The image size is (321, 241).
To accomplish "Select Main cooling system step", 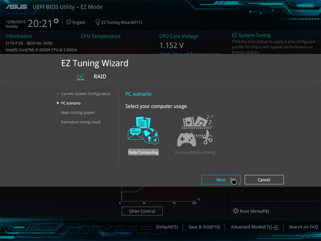I will pos(78,112).
